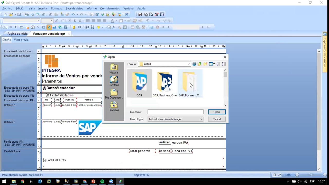Toggle align right formatting button
Screen dimensions: 329x185
coord(99,21)
